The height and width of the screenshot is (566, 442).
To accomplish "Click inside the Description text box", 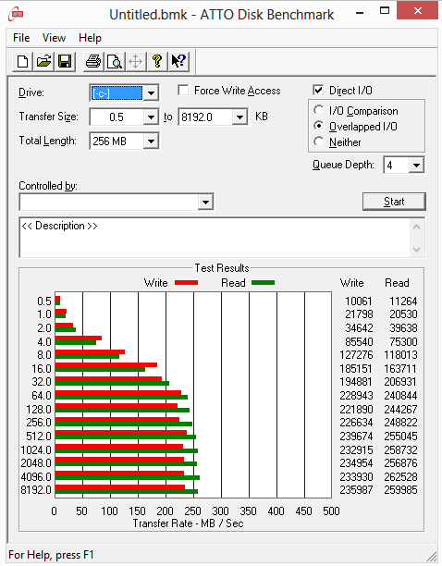I will (215, 238).
